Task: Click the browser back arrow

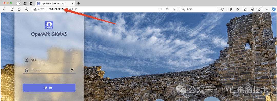Action: click(5, 9)
